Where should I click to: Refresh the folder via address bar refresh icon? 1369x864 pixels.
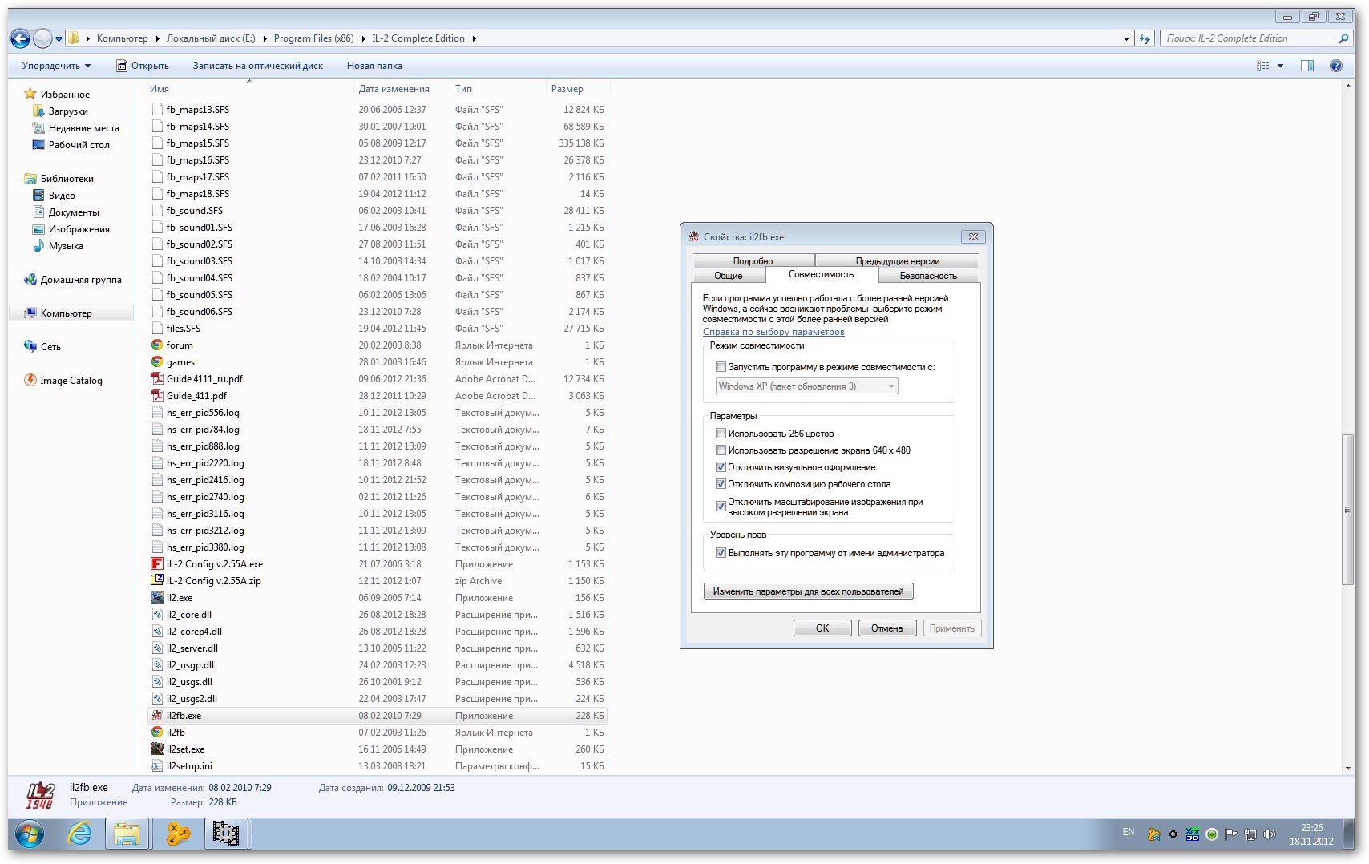coord(1145,38)
